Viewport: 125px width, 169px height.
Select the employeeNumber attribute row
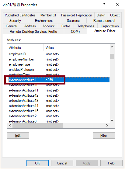pyautogui.click(x=59, y=59)
